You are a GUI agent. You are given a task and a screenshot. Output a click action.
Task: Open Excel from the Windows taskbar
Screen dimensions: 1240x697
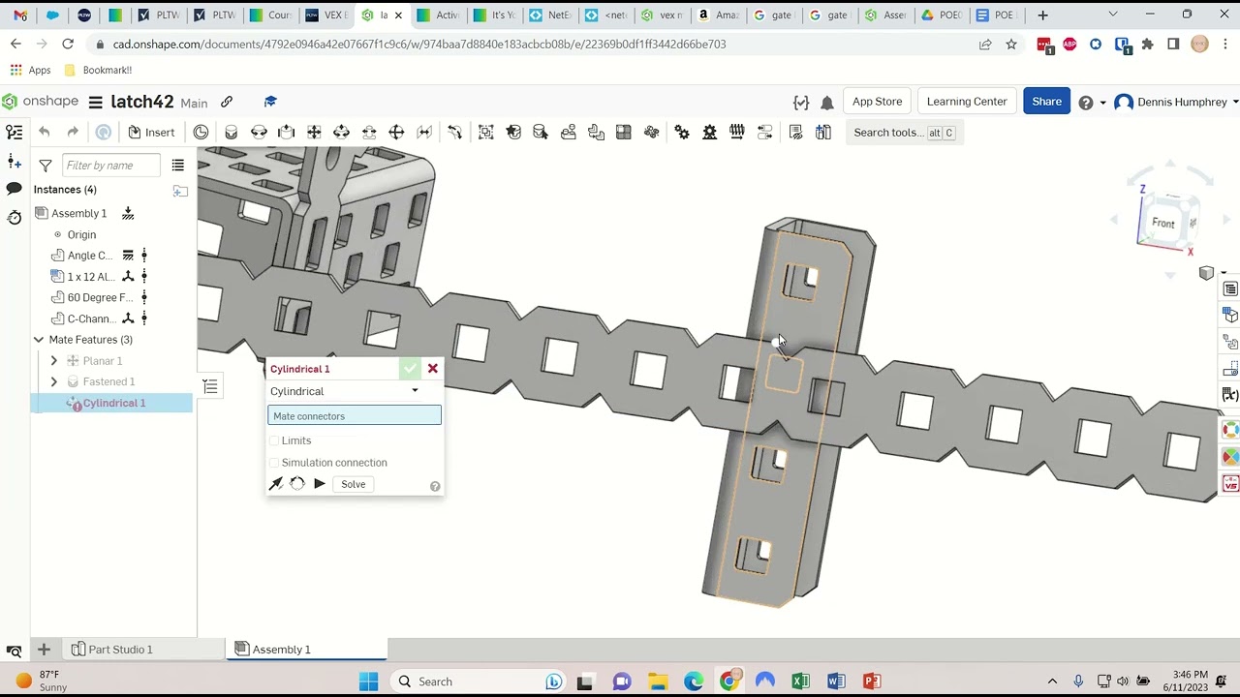click(800, 682)
